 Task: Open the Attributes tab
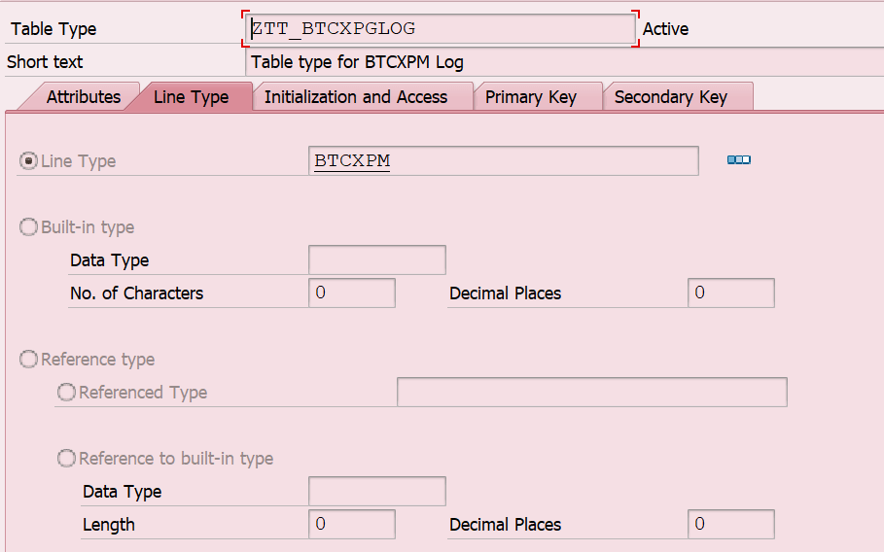(84, 97)
